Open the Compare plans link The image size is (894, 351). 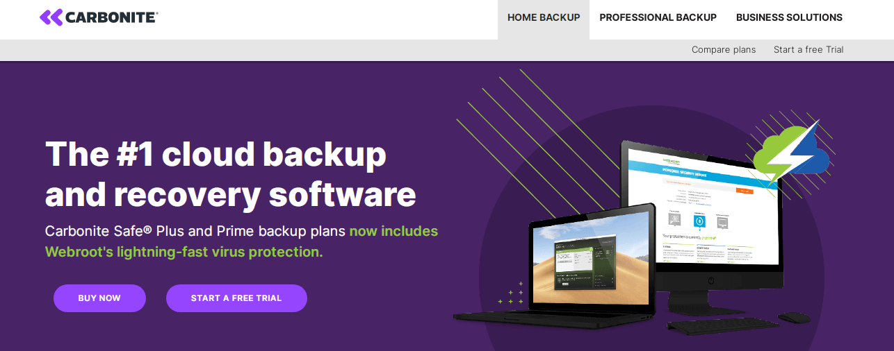pos(724,49)
